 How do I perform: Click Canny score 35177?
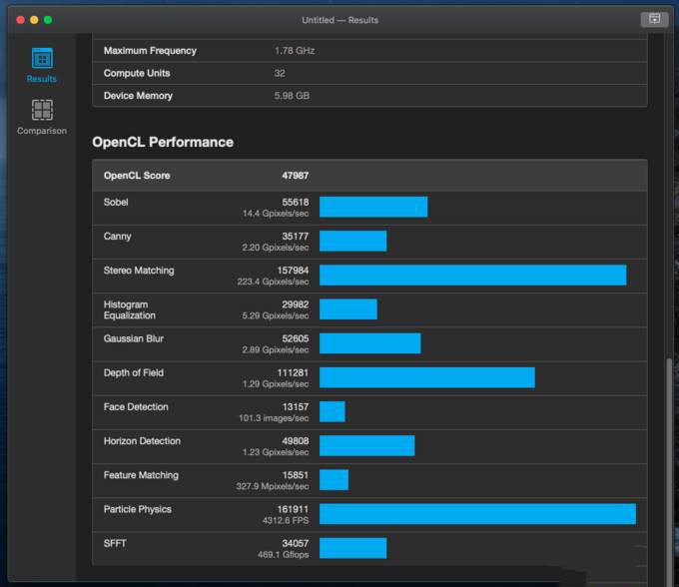[296, 237]
